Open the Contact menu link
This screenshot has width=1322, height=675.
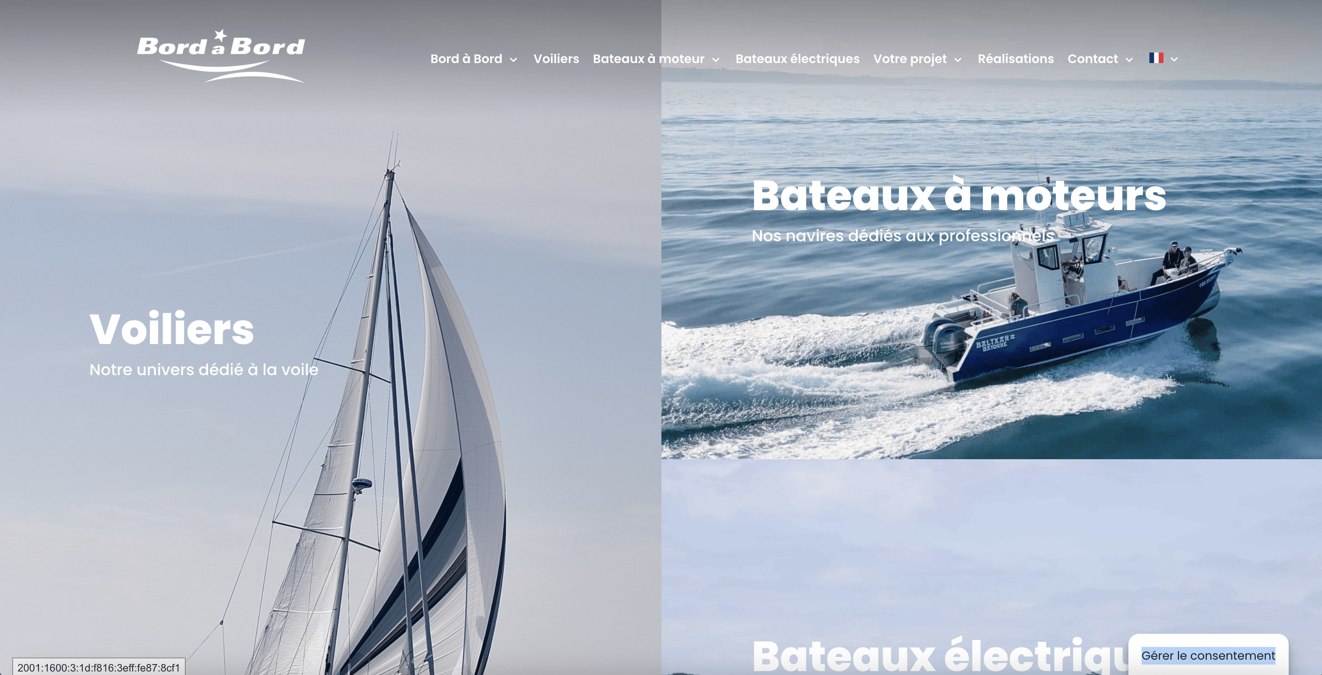(1092, 59)
